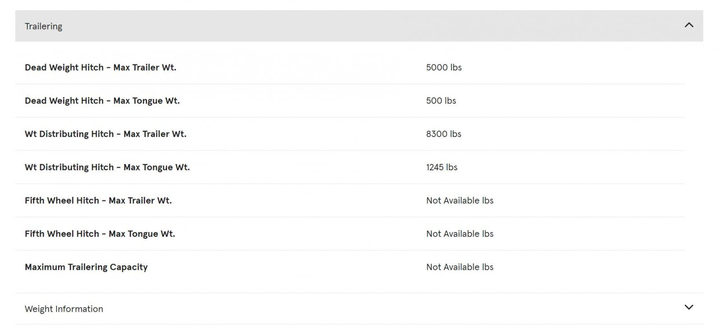
Task: Click Not Available value for Maximum Trailering Capacity
Action: 460,267
